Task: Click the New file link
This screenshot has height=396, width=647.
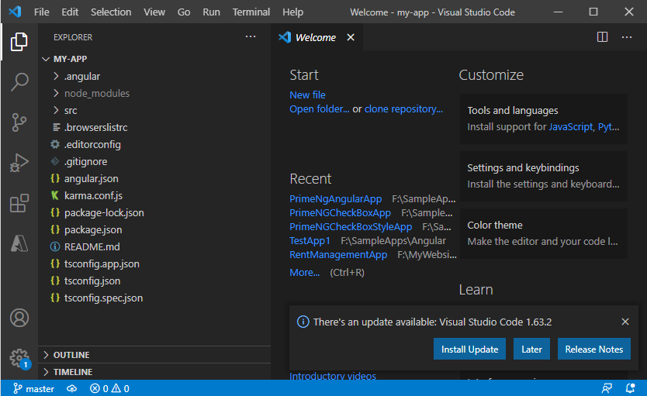Action: [307, 95]
